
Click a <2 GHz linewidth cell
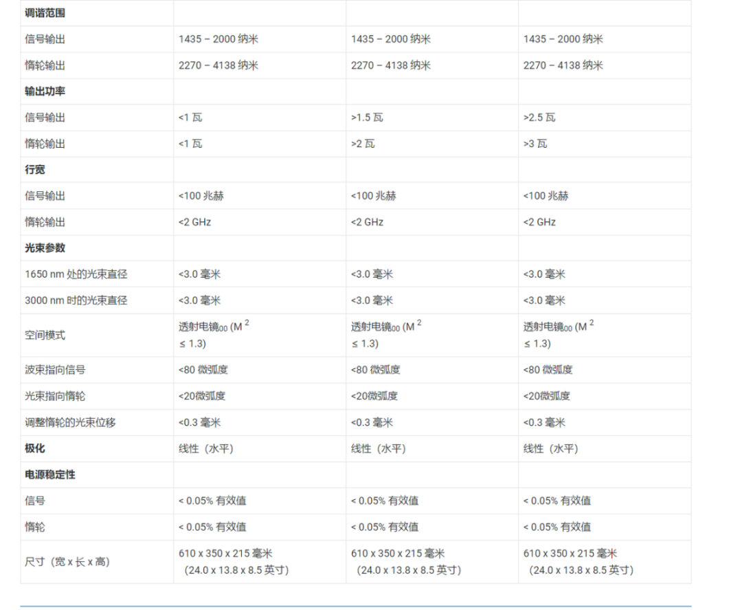[x=196, y=221]
